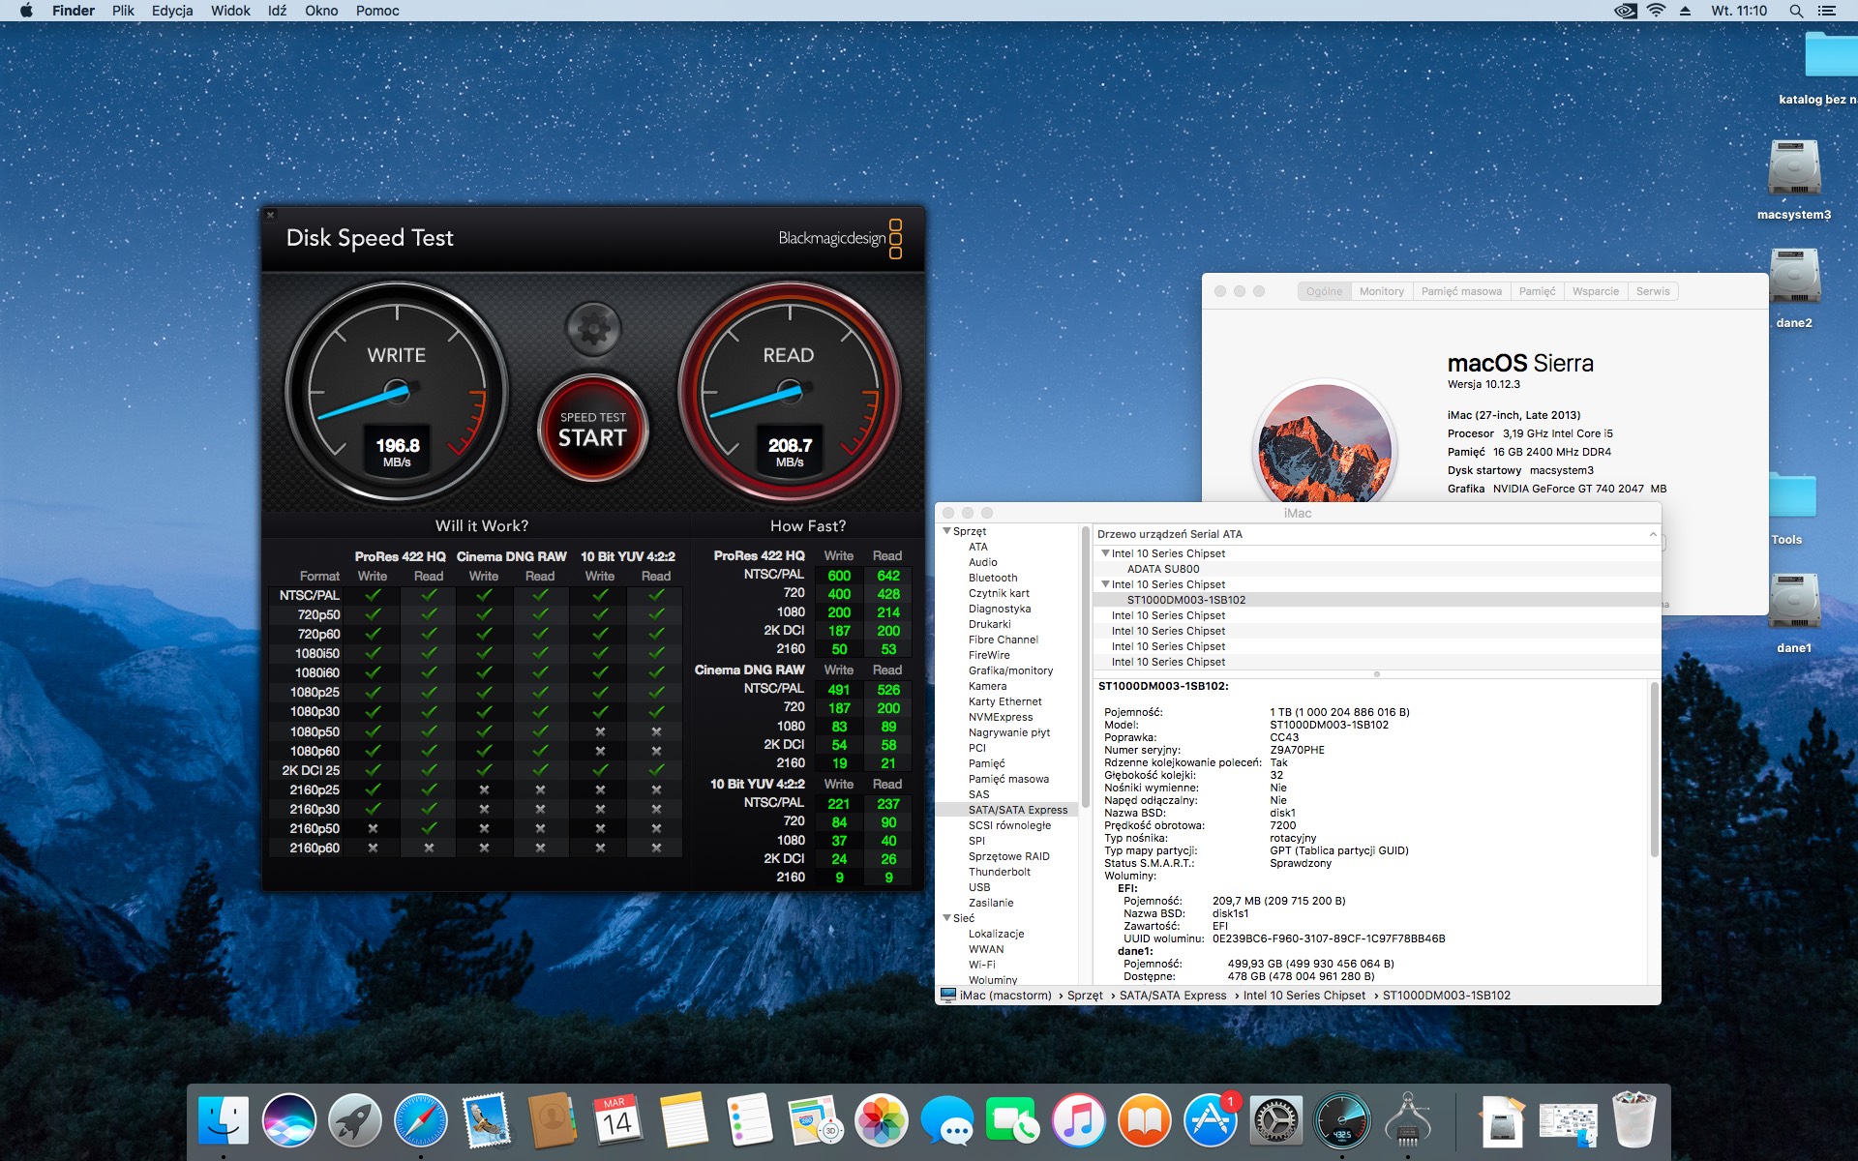This screenshot has height=1161, width=1858.
Task: Collapse the Sieć tree section
Action: click(946, 918)
